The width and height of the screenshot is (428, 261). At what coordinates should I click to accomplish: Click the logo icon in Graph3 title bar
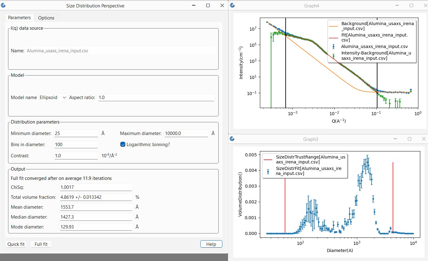[x=233, y=139]
